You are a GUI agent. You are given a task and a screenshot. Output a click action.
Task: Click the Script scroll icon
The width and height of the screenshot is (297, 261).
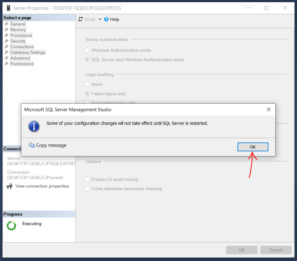(x=81, y=19)
